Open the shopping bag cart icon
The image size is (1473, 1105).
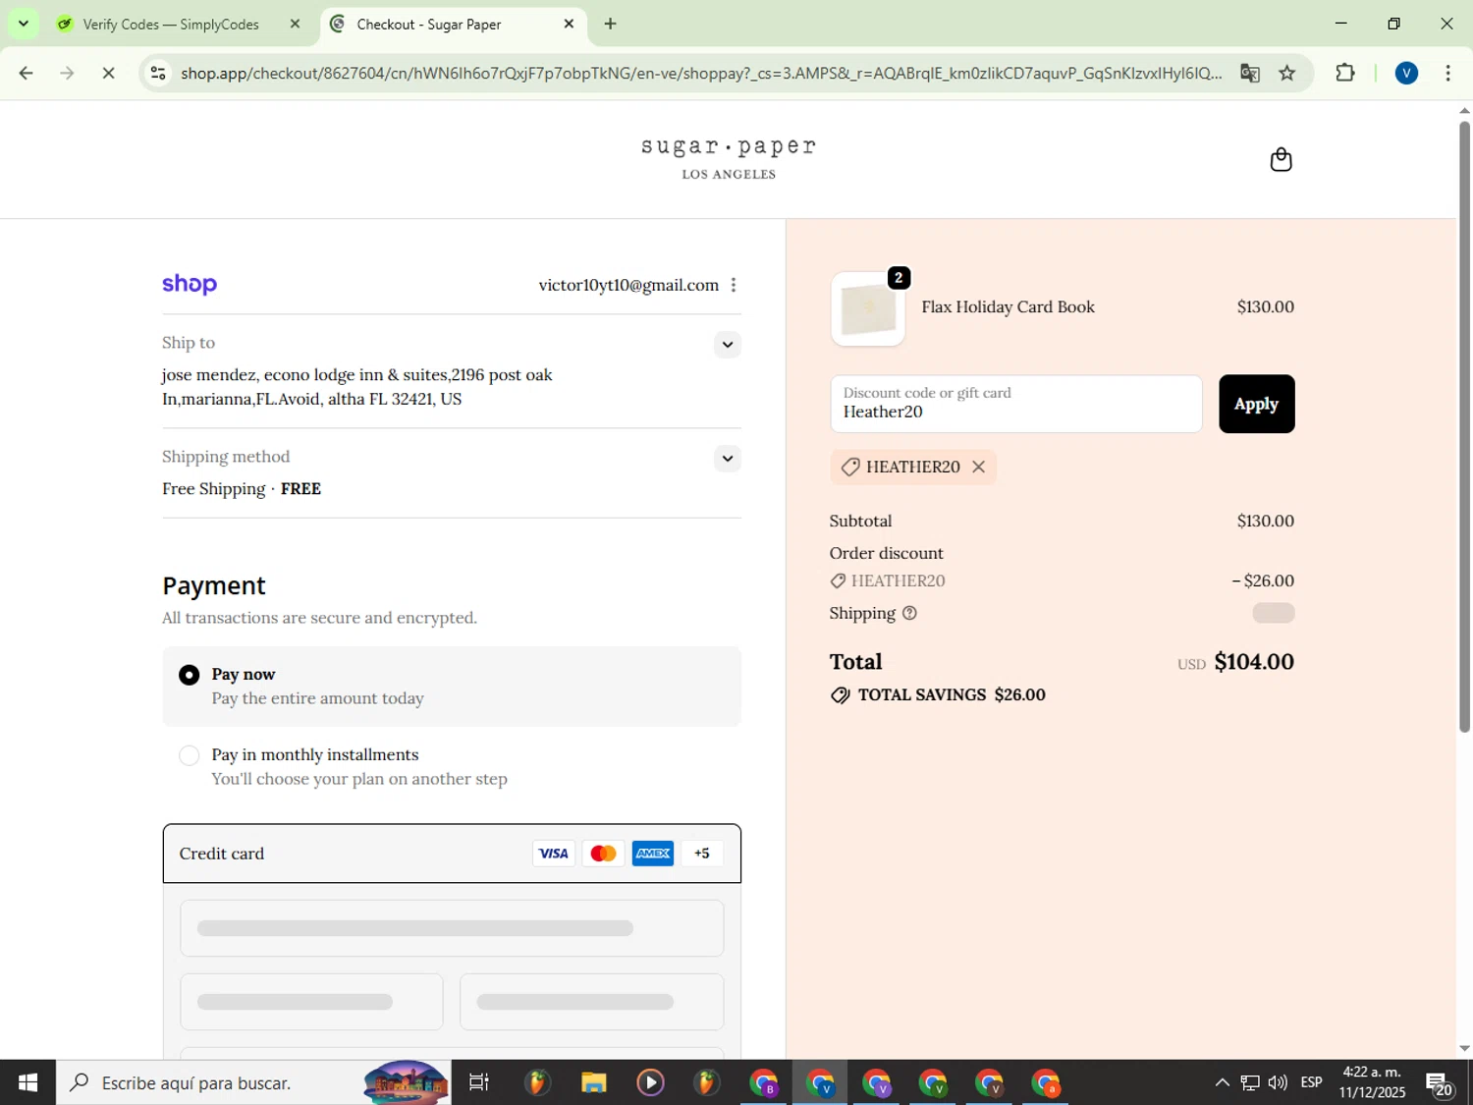pyautogui.click(x=1281, y=159)
